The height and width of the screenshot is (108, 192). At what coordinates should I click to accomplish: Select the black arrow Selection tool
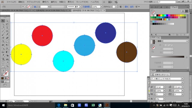[x=3, y=21]
